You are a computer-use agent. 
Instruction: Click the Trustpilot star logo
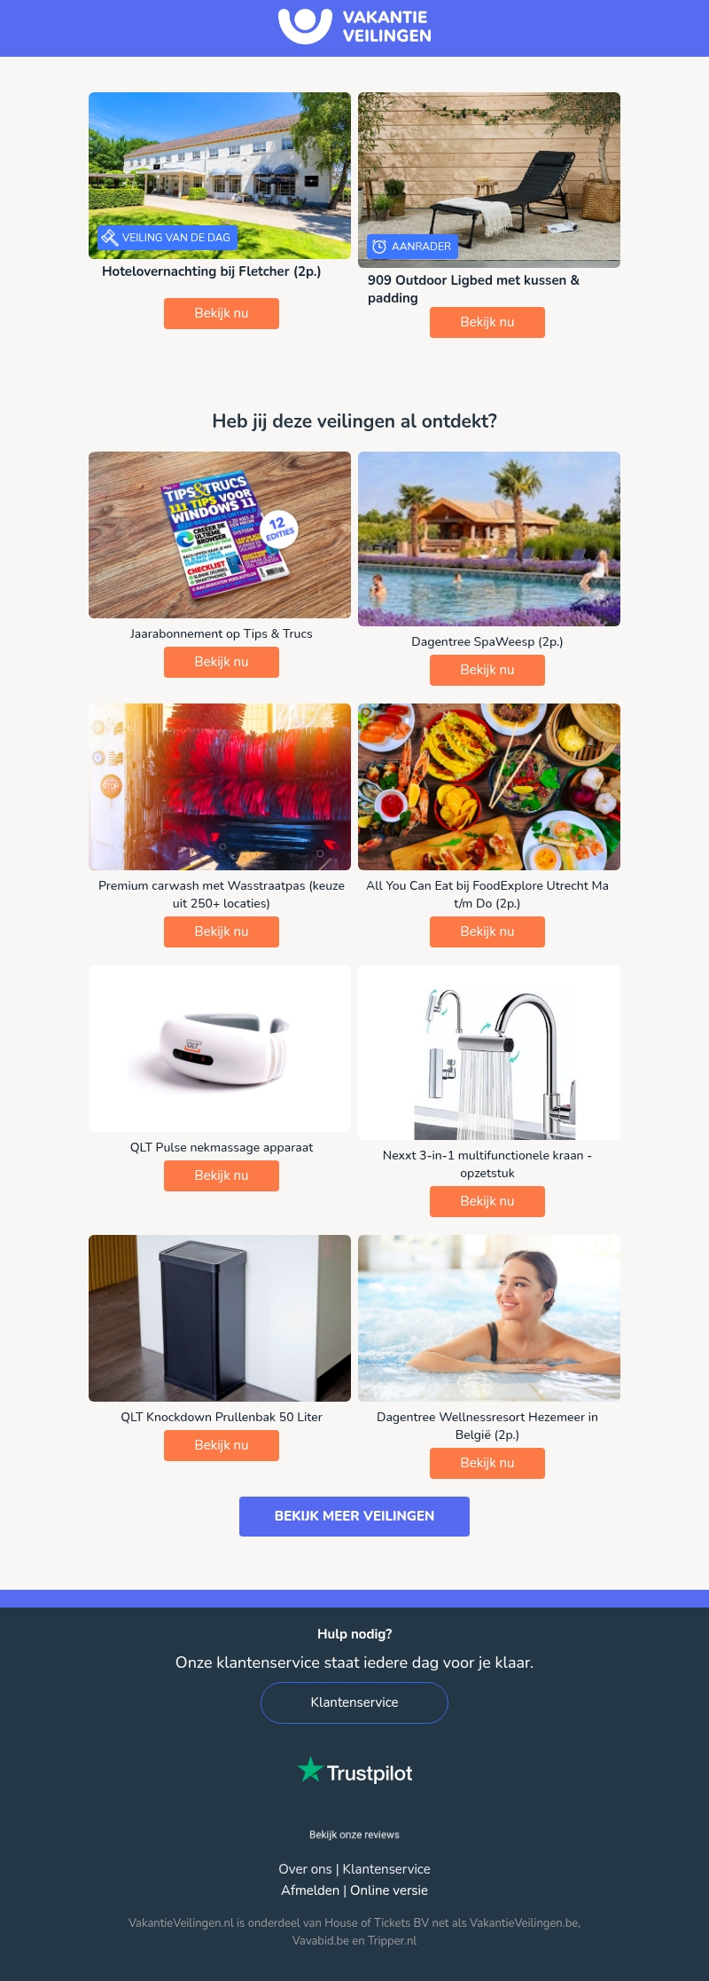click(x=310, y=1769)
